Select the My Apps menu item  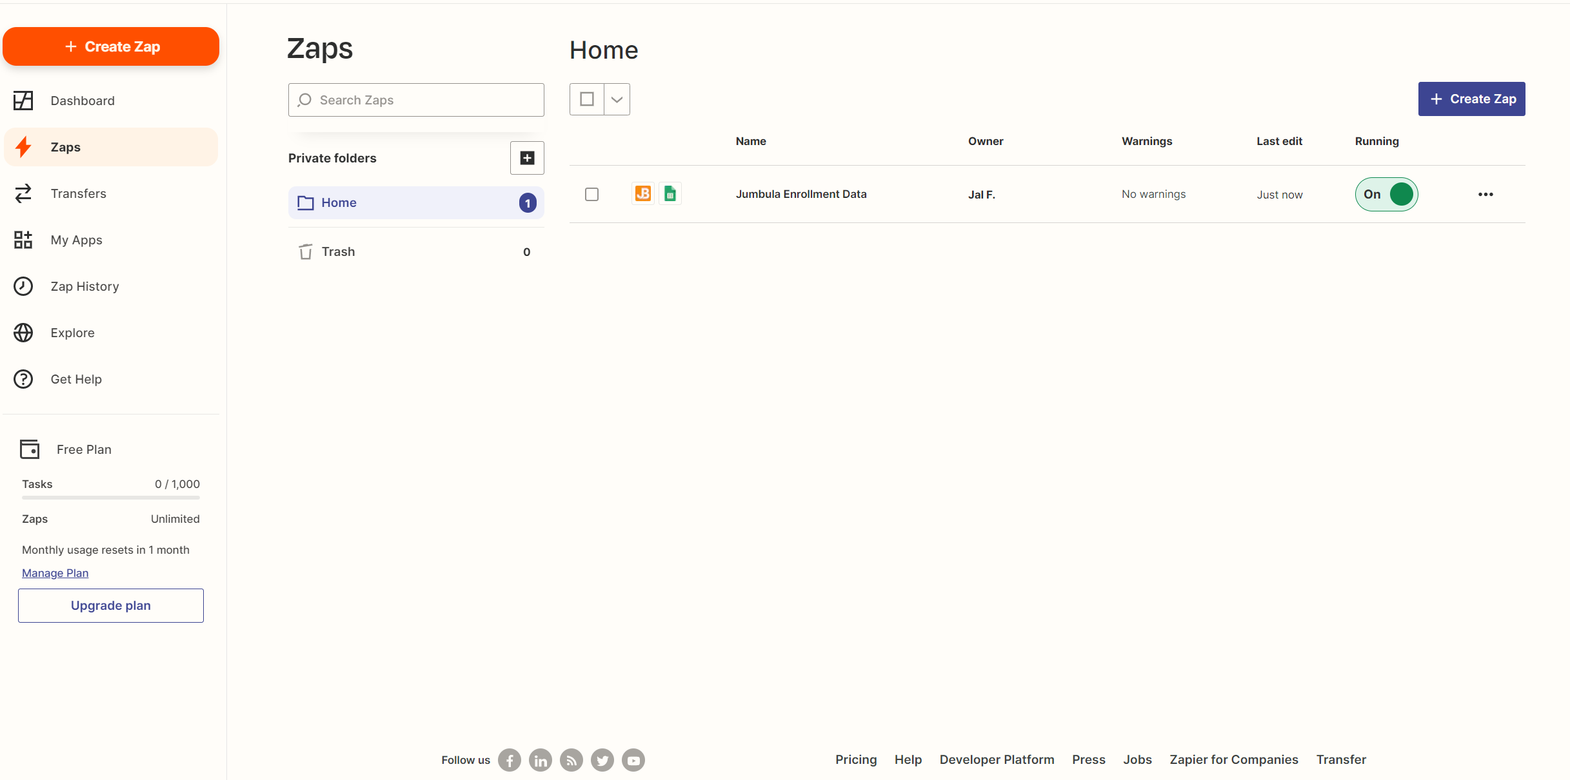tap(111, 240)
